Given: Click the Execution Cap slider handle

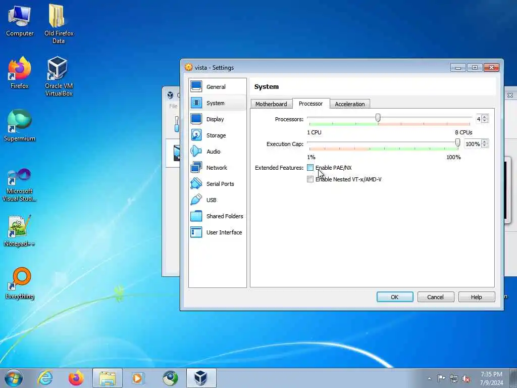Looking at the screenshot, I should (457, 142).
